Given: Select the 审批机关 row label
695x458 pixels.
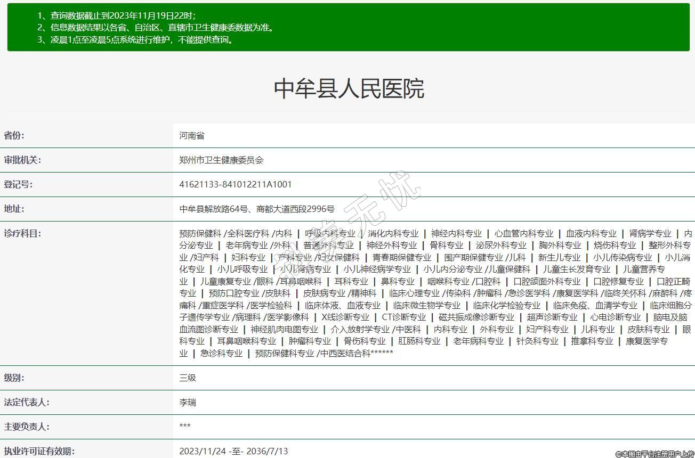Looking at the screenshot, I should (22, 160).
